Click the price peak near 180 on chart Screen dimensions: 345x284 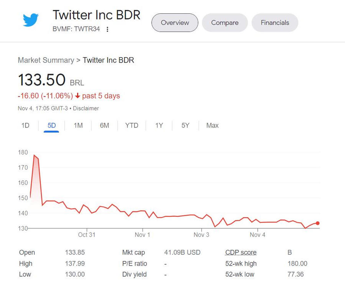pyautogui.click(x=34, y=155)
